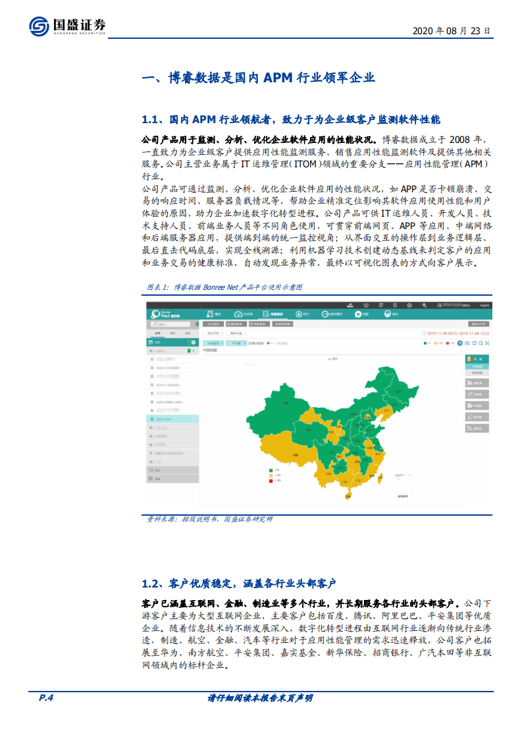
Task: Open the headset support tab
Action: pyautogui.click(x=391, y=314)
